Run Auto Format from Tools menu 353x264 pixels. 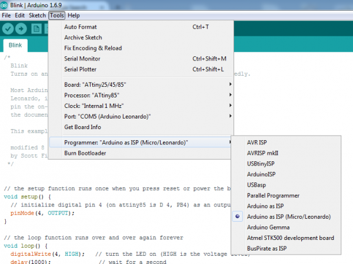point(81,27)
